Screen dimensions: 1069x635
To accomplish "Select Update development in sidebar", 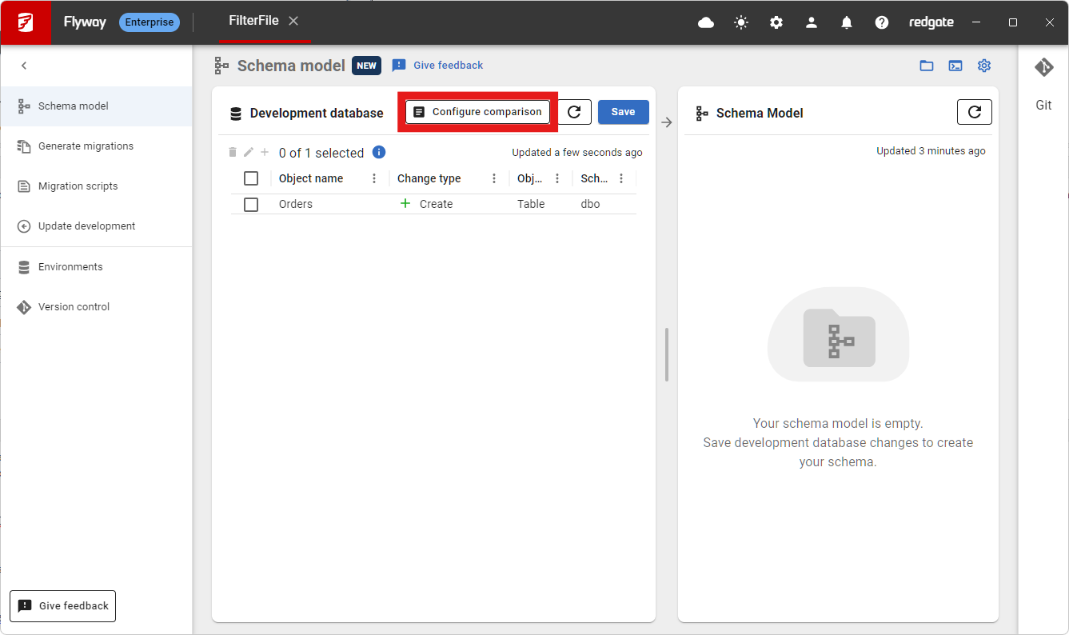I will coord(96,226).
